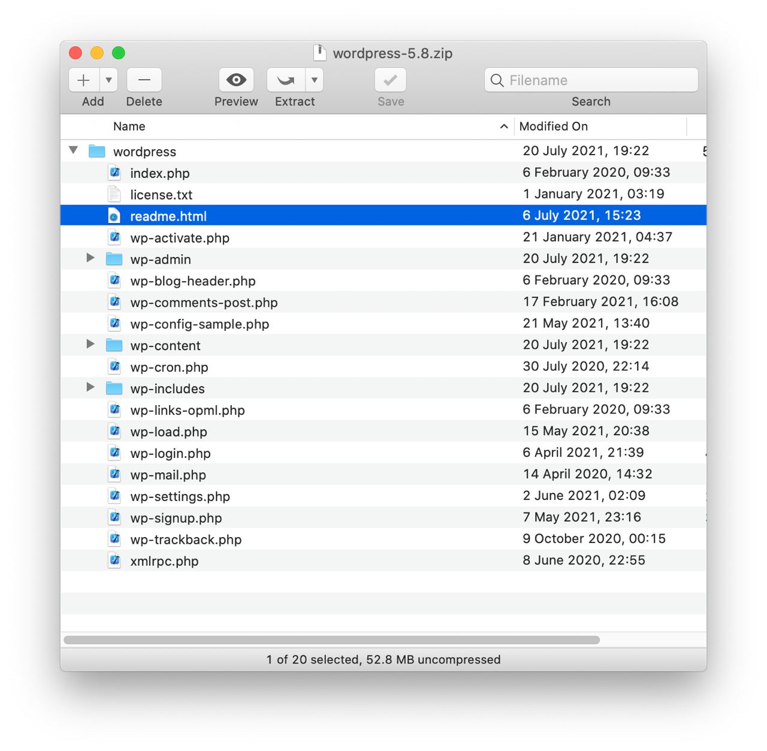Click the readme.html file icon
The width and height of the screenshot is (767, 751).
(x=114, y=216)
